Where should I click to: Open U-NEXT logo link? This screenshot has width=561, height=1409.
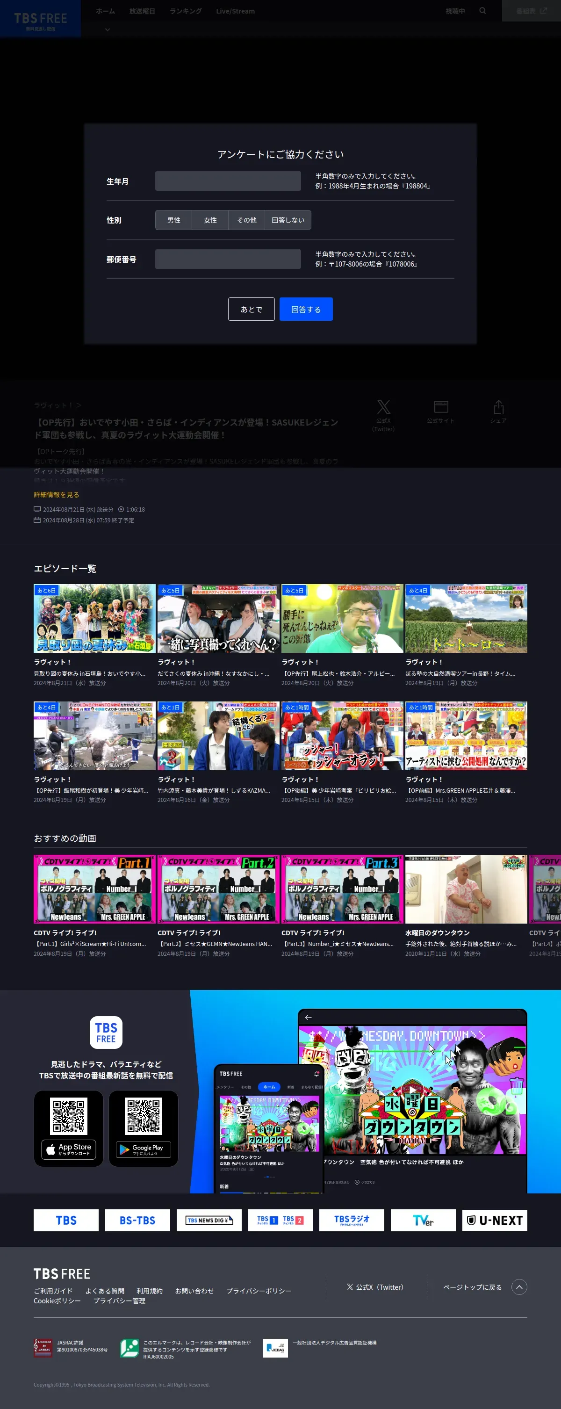click(x=494, y=1220)
